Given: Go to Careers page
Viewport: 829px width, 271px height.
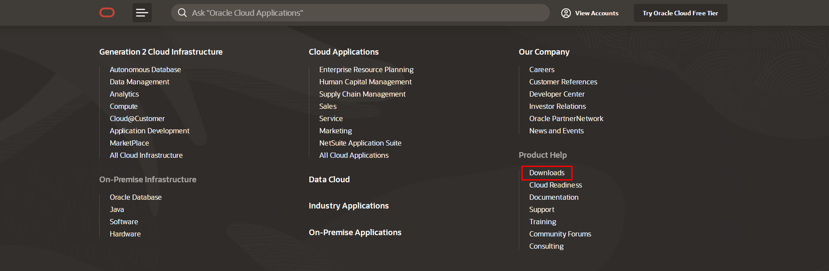Looking at the screenshot, I should pyautogui.click(x=542, y=69).
